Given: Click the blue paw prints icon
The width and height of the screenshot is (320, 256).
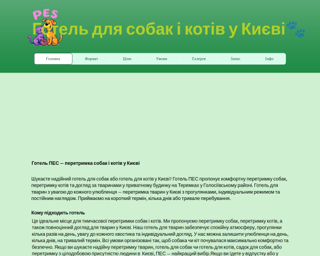Looking at the screenshot, I should [x=295, y=29].
